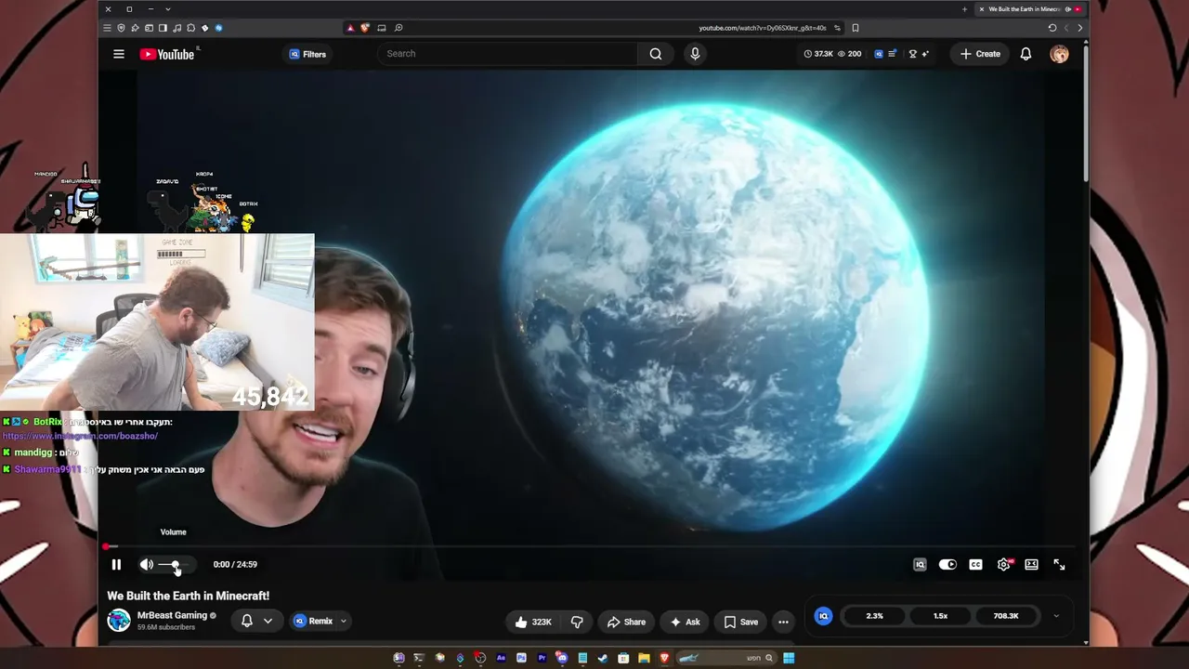The width and height of the screenshot is (1189, 669).
Task: Open the tab list dropdown chevron
Action: coord(168,9)
